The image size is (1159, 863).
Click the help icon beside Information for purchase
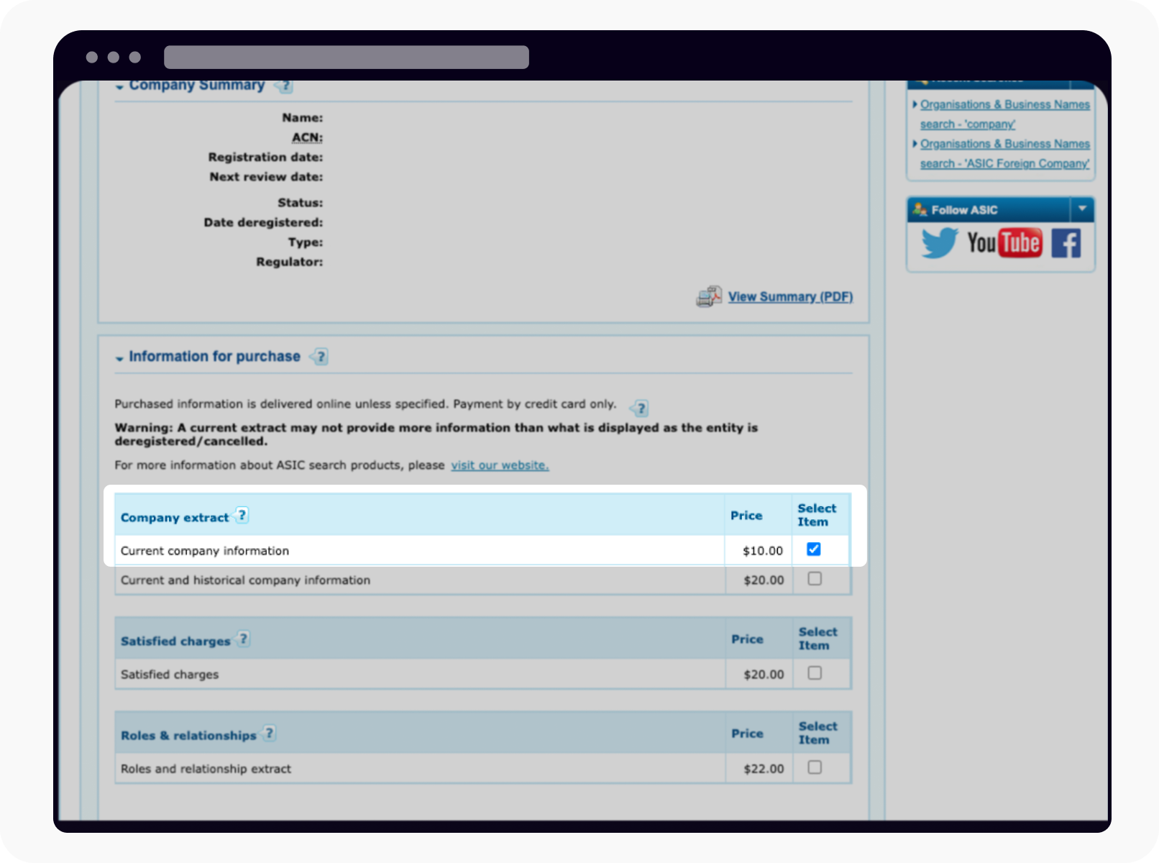320,356
